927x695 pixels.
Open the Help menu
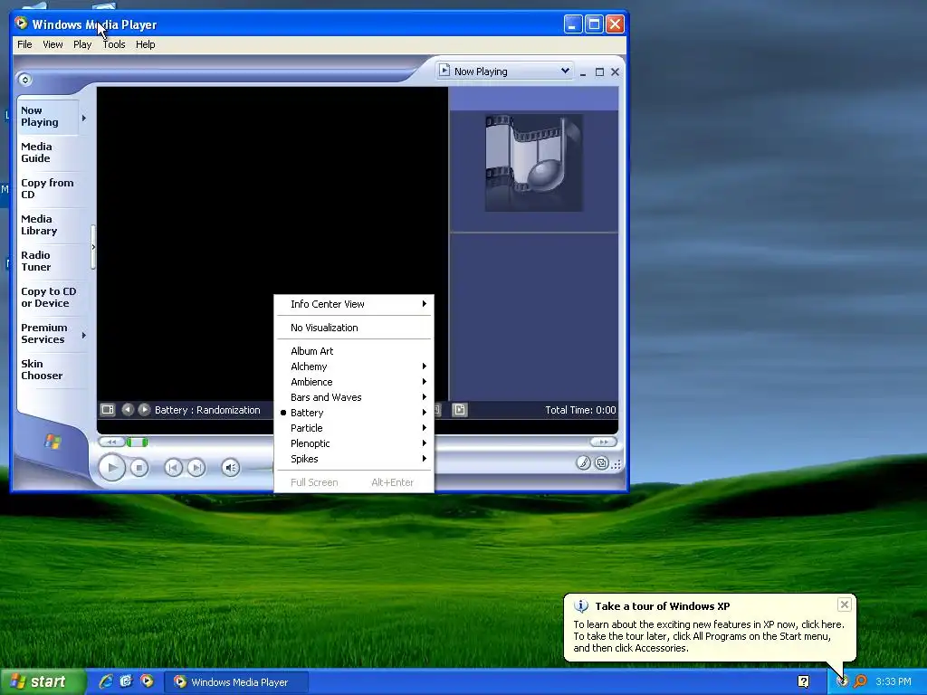click(x=146, y=44)
